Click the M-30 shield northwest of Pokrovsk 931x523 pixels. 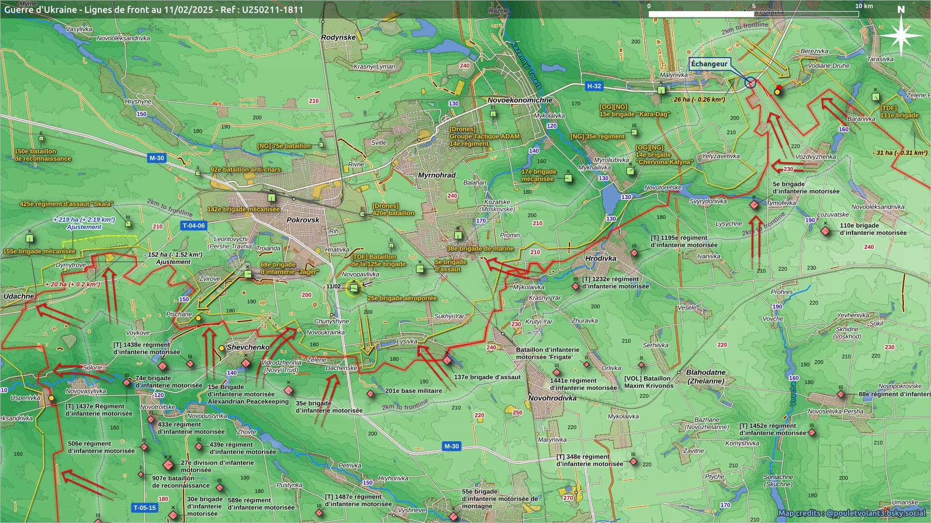pos(157,158)
